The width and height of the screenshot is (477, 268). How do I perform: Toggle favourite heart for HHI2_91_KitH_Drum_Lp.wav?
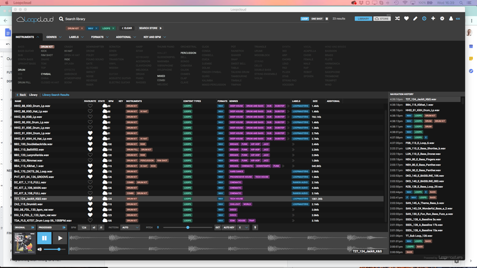pos(90,133)
